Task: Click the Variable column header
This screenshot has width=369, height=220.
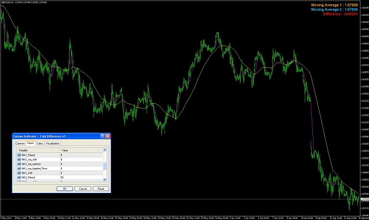Action: coord(38,150)
